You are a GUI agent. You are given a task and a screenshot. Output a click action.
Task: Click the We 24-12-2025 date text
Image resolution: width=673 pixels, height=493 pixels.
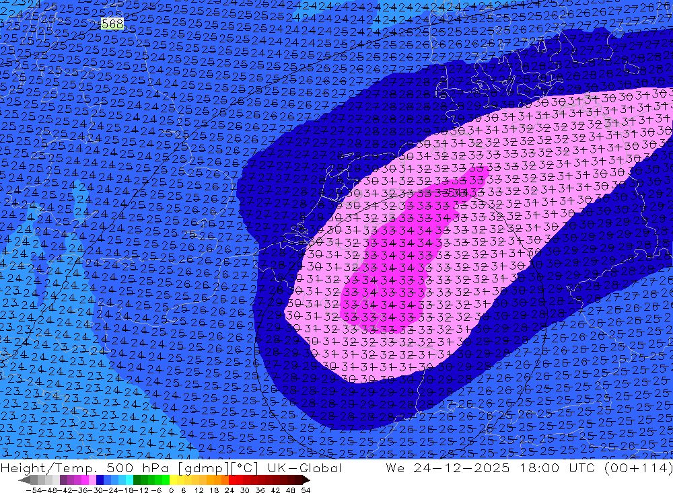pos(448,467)
